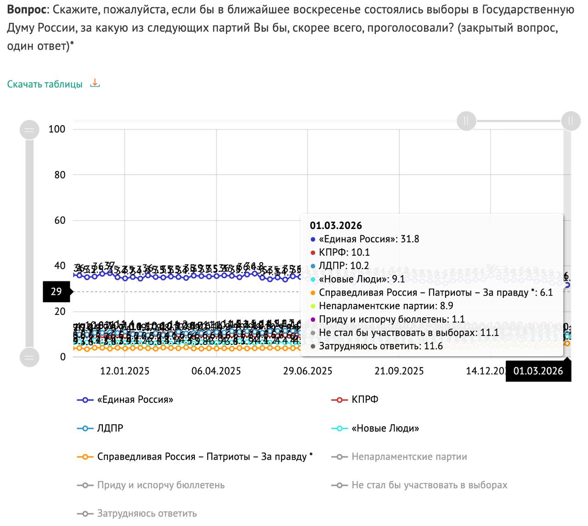Image resolution: width=588 pixels, height=526 pixels.
Task: Enable Не стал бы участвовать в выборах series
Action: (x=429, y=485)
